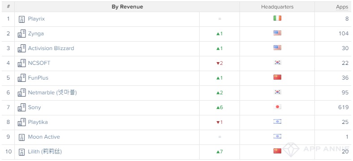
Task: Open the Netmarble publisher link
Action: click(52, 93)
